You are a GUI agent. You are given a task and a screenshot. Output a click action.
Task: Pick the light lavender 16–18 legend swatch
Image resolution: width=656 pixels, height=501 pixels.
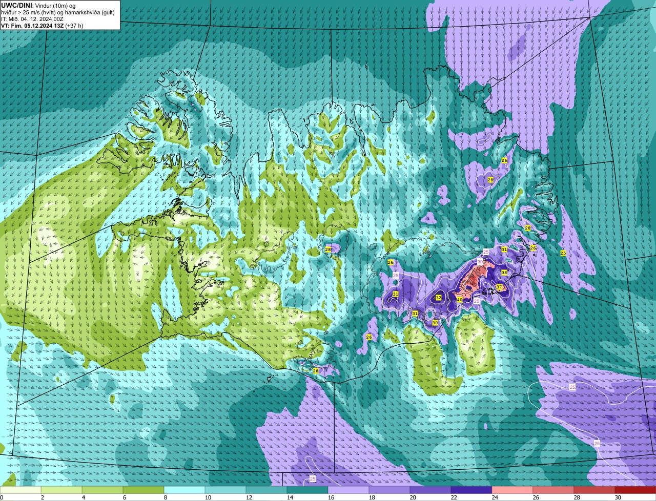(348, 490)
